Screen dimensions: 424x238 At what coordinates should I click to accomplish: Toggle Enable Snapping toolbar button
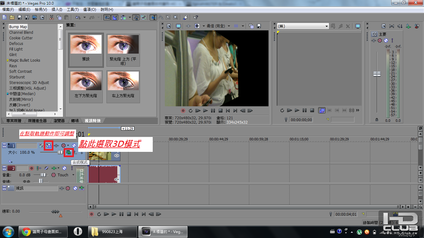pyautogui.click(x=107, y=17)
